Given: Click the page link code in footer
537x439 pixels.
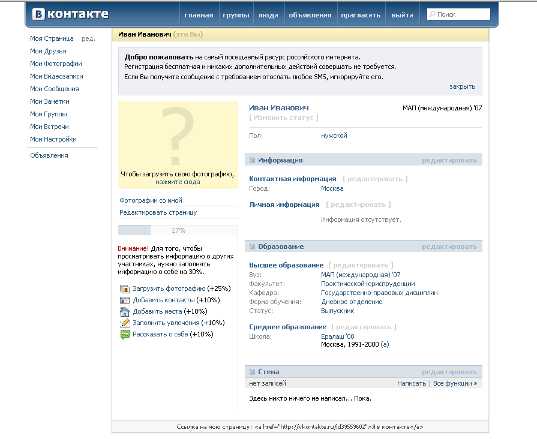Looking at the screenshot, I should (339, 427).
